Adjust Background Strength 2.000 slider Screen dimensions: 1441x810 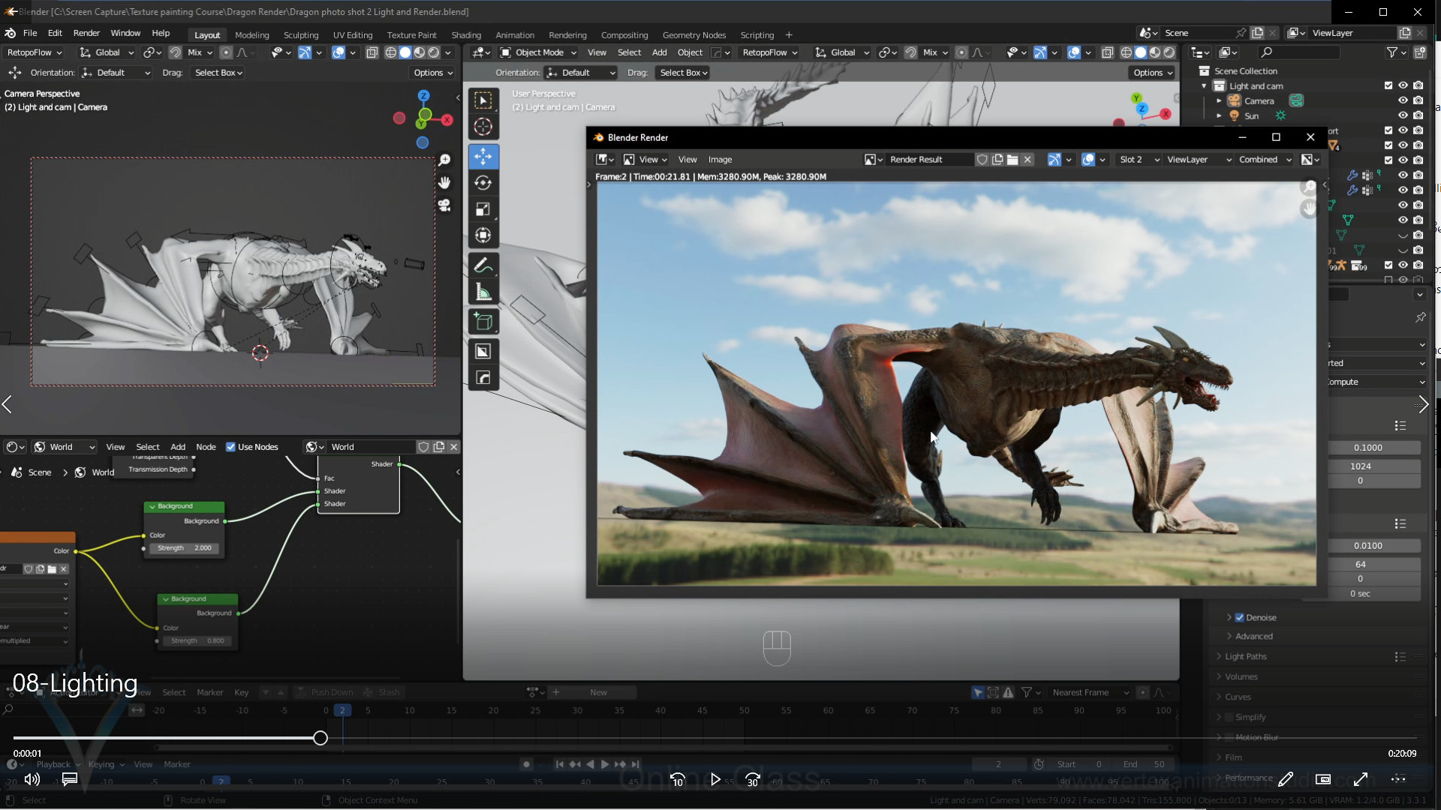click(x=183, y=548)
